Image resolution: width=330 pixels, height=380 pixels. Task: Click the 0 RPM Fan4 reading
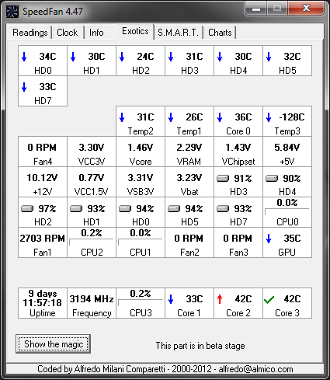[43, 152]
